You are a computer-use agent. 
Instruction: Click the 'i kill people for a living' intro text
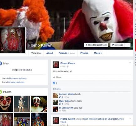[22, 70]
